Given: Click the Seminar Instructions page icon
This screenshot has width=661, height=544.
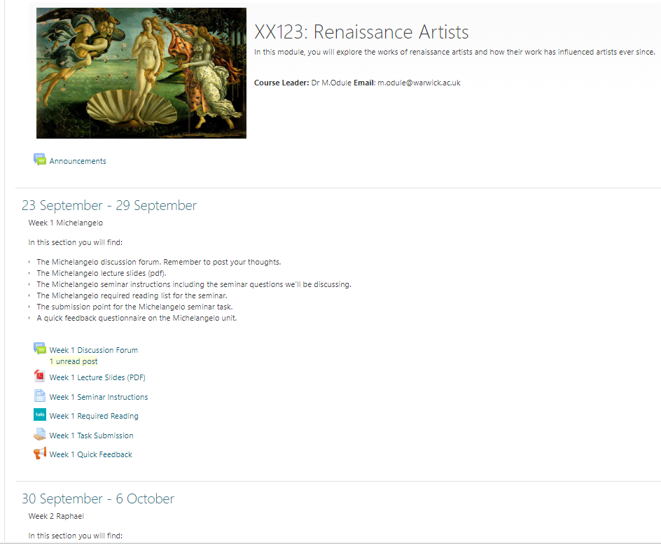Looking at the screenshot, I should tap(40, 396).
